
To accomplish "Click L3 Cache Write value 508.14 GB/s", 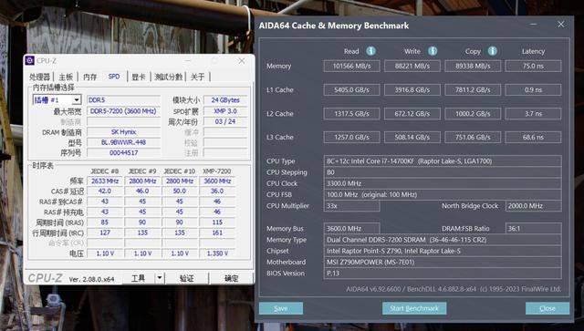I will coord(412,137).
